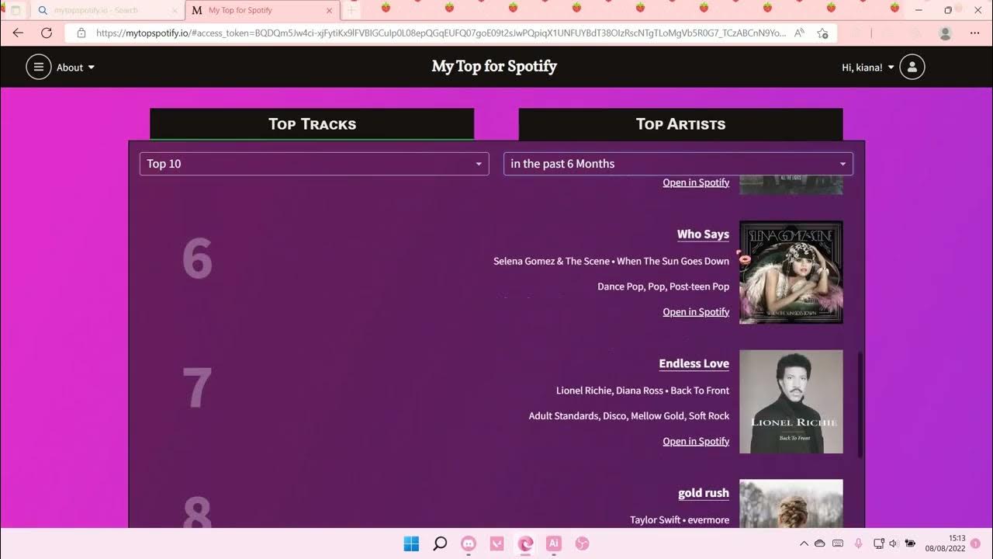Screen dimensions: 993x559
Task: Click the track list scrollbar thumb
Action: click(860, 404)
